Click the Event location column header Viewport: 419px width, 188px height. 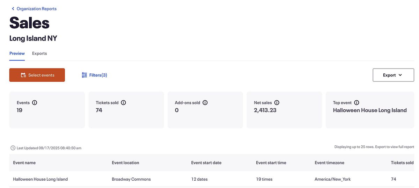pyautogui.click(x=125, y=162)
